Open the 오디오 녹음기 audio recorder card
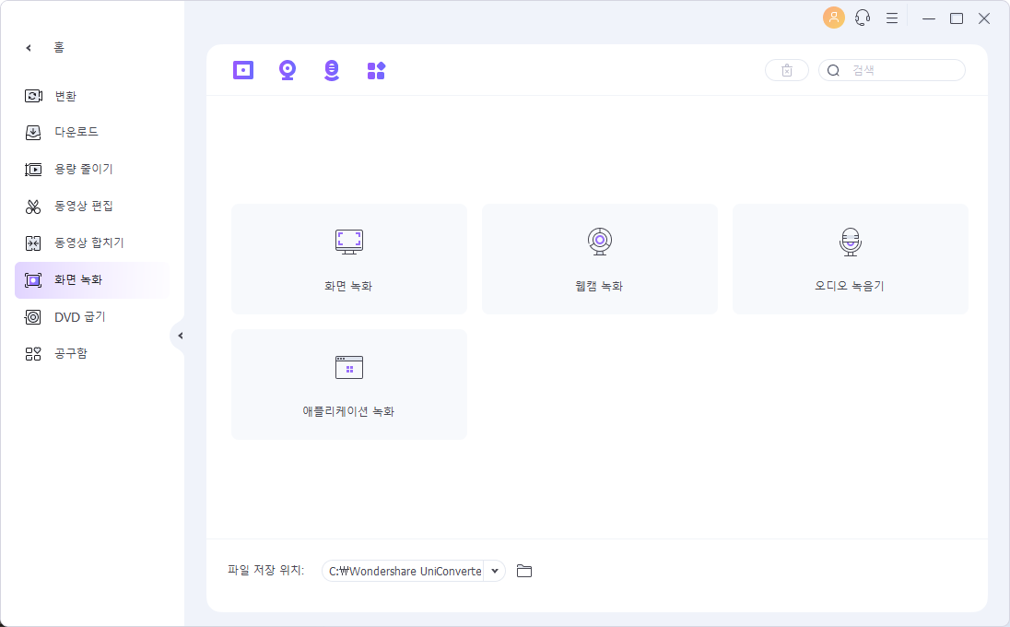Viewport: 1010px width, 627px height. pyautogui.click(x=851, y=259)
